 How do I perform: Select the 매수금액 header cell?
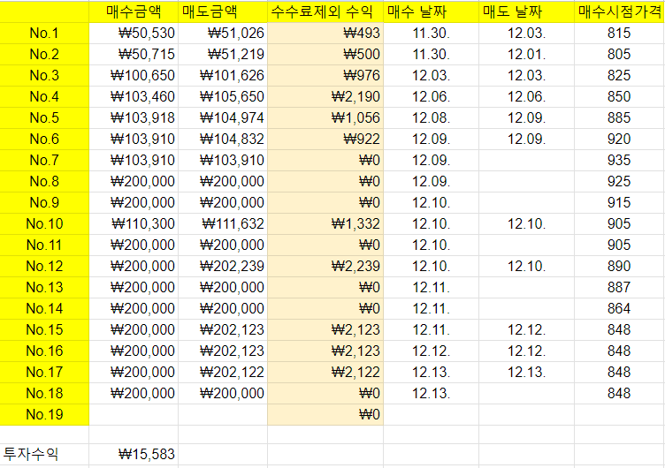point(134,11)
